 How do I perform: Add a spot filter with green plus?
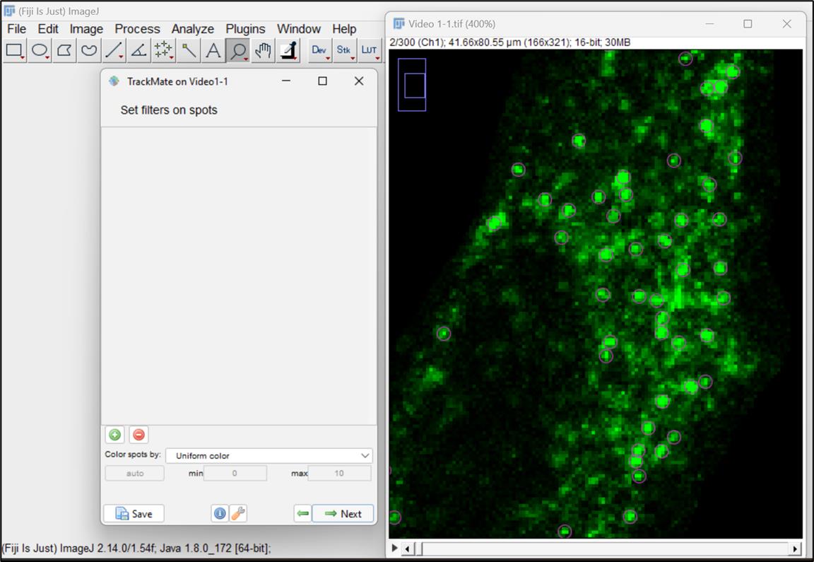(x=114, y=435)
